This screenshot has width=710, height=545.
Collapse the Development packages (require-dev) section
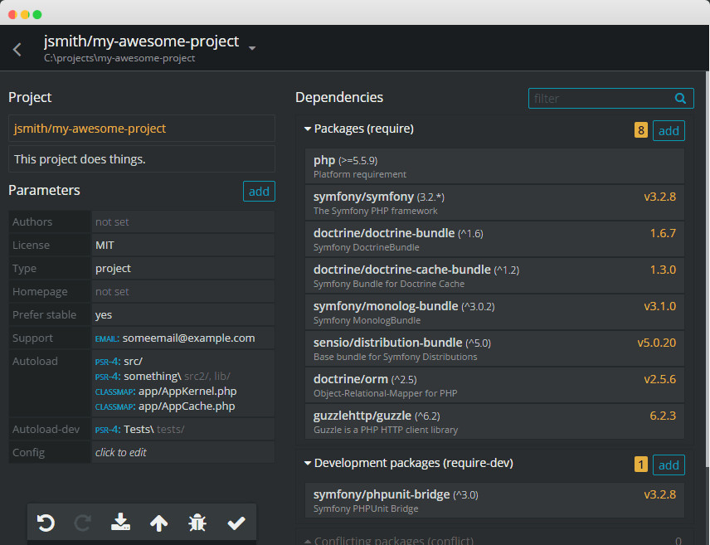coord(308,464)
